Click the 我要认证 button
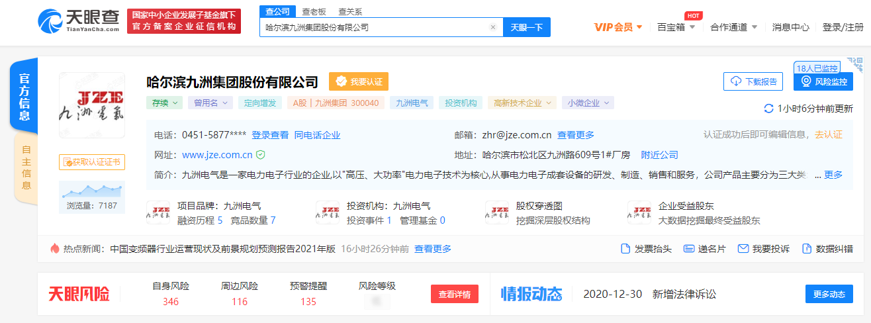This screenshot has height=323, width=871. 359,81
